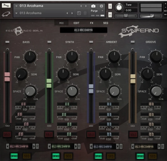The width and height of the screenshot is (167, 161).
Task: Mute the instrument with the M button
Action: click(x=110, y=15)
